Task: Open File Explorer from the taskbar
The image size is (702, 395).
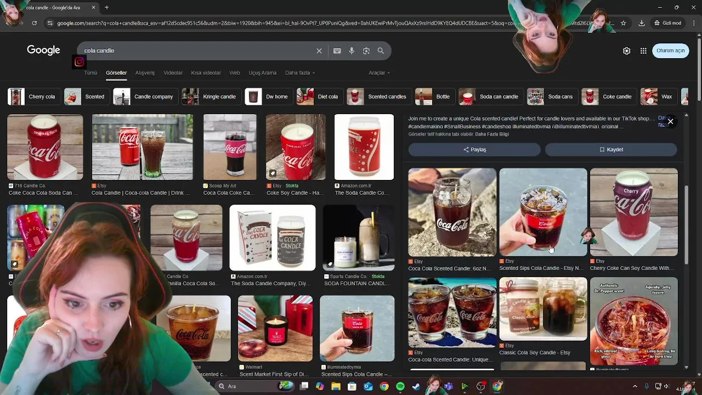Action: click(x=336, y=386)
